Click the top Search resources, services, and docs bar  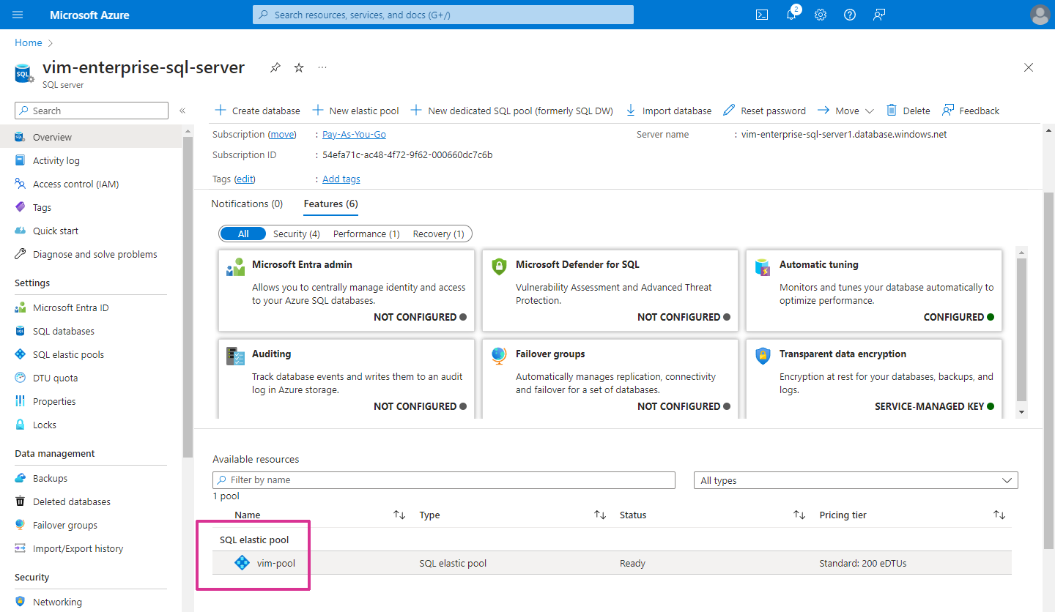[x=443, y=15]
